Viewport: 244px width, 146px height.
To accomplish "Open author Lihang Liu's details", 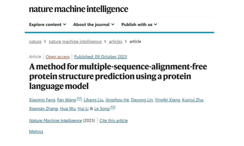I will point(93,100).
